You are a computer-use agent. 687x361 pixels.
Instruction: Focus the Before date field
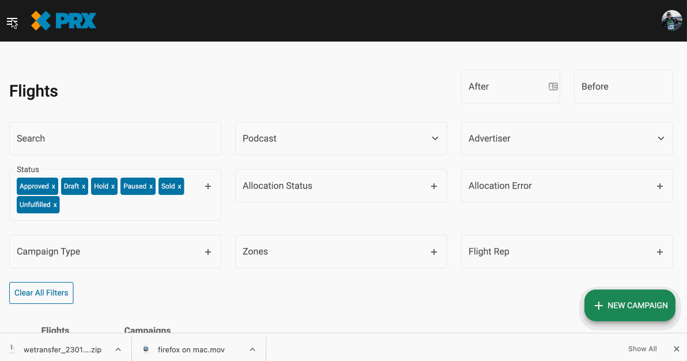pyautogui.click(x=624, y=87)
